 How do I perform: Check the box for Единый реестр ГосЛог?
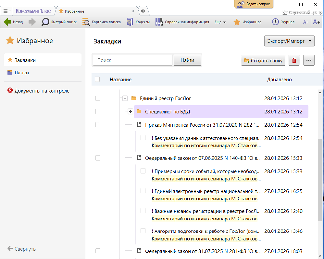point(98,98)
